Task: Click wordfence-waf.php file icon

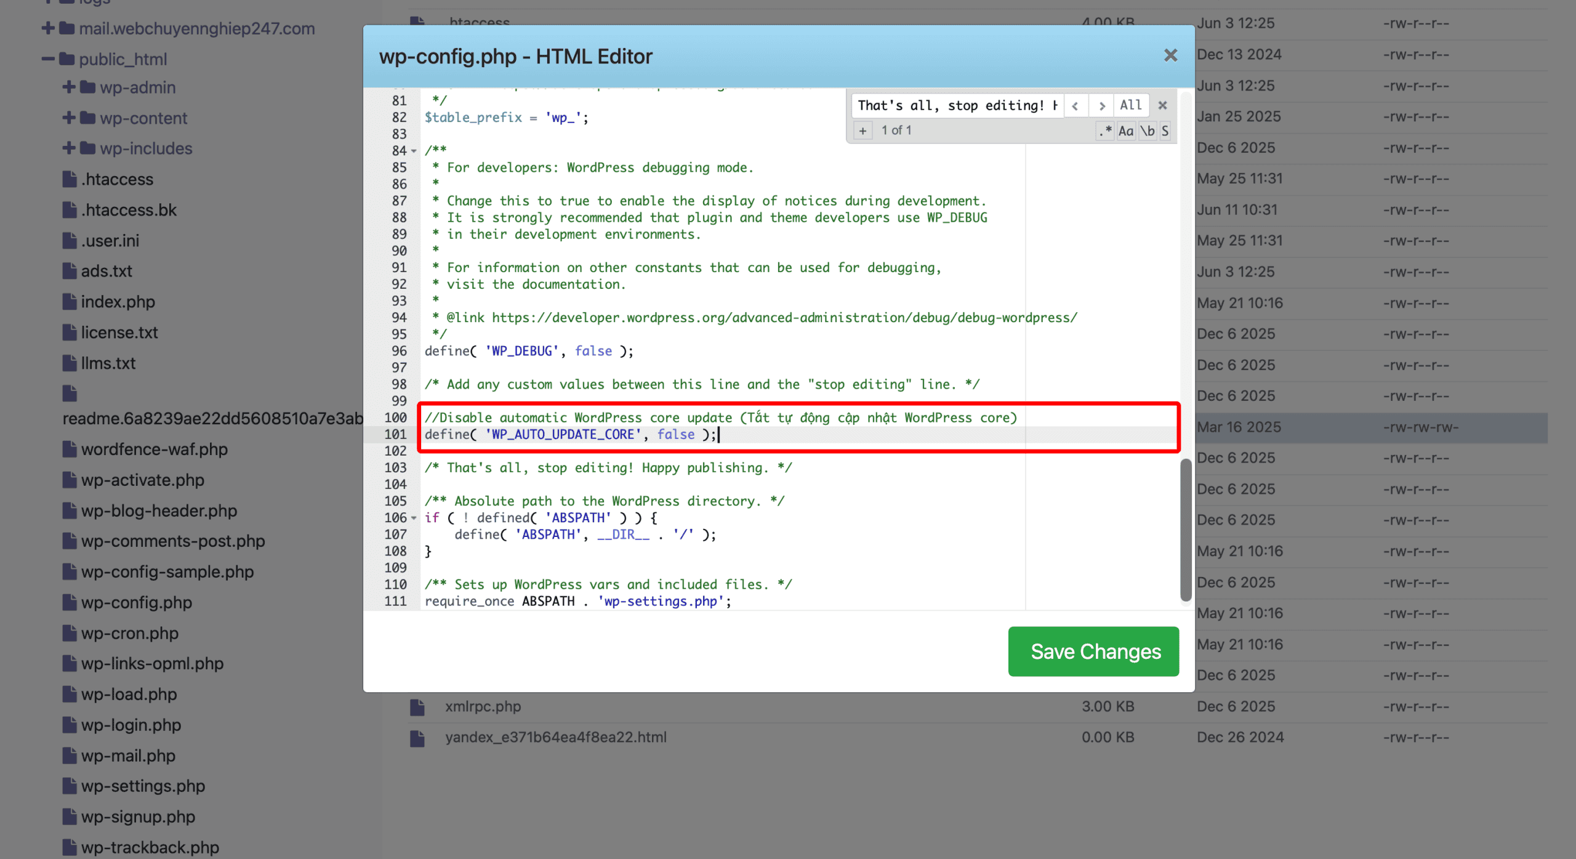Action: [x=70, y=450]
